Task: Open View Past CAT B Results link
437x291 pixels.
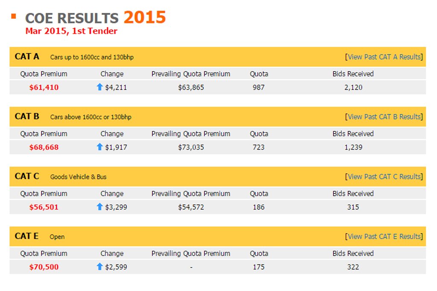Action: click(x=384, y=117)
